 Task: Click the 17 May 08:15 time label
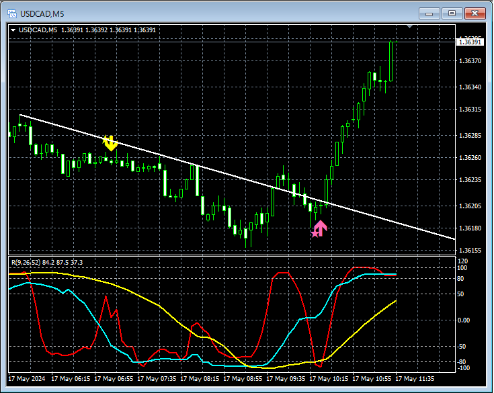tap(202, 379)
